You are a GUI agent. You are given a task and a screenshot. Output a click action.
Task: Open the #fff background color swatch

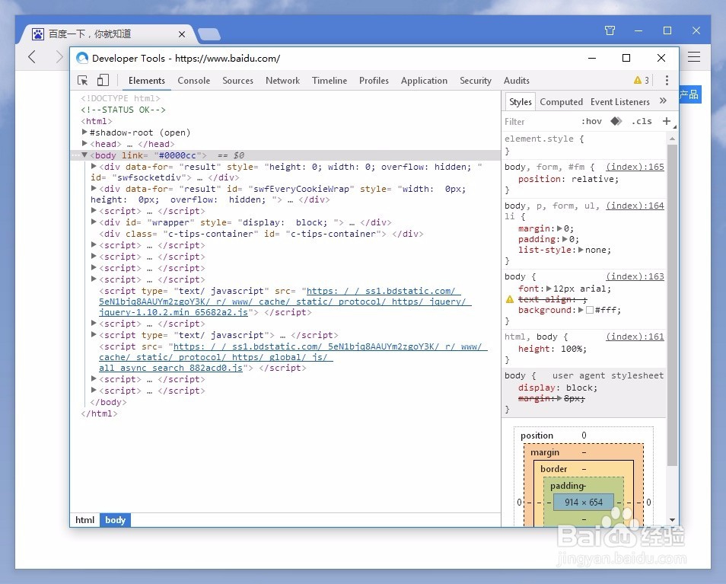[590, 310]
